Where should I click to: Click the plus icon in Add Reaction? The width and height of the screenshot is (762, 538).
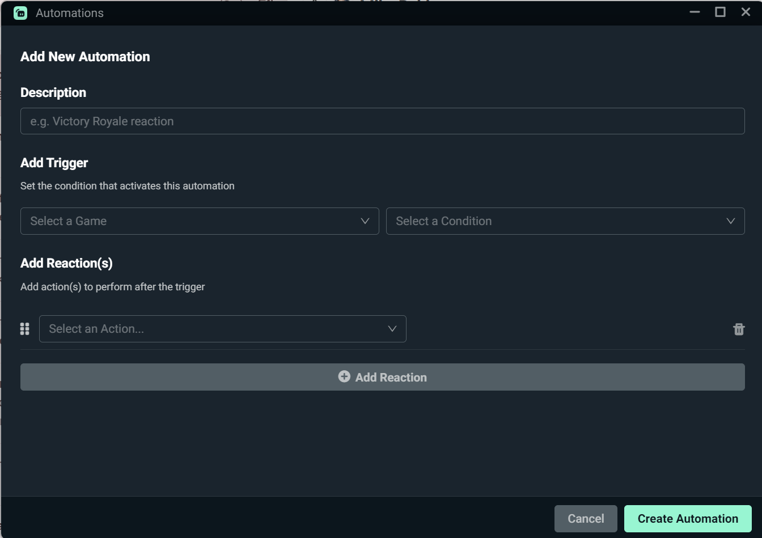[x=344, y=376]
